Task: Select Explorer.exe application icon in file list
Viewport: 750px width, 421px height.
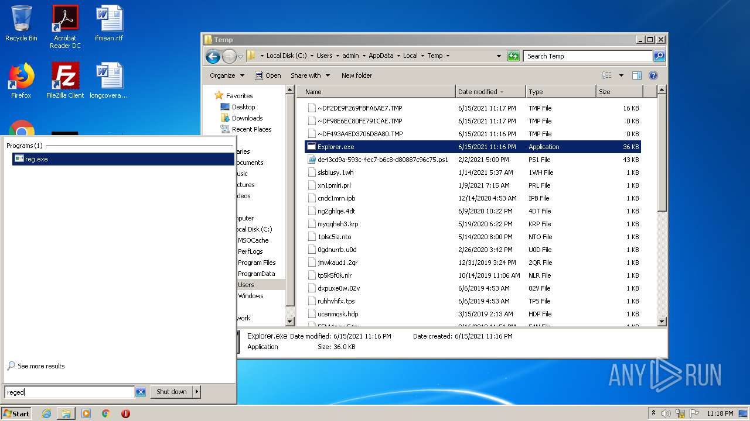Action: coord(312,147)
